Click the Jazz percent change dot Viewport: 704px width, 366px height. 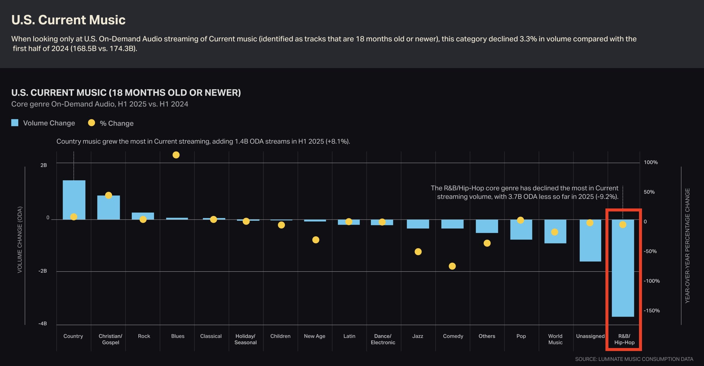[418, 252]
